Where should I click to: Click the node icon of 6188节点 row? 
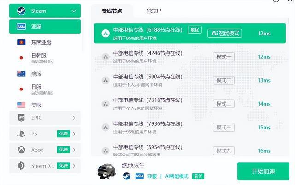tap(106, 34)
